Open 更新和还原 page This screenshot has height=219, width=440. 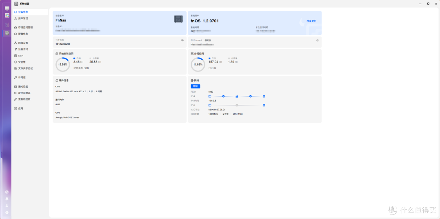point(30,99)
